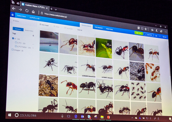Switch to the Predictions tab
172x122 pixels.
(x=109, y=29)
